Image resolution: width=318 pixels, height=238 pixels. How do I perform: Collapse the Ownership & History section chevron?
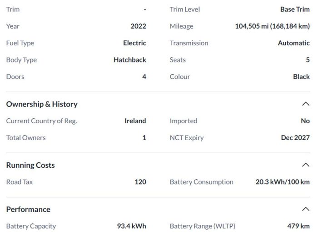306,104
